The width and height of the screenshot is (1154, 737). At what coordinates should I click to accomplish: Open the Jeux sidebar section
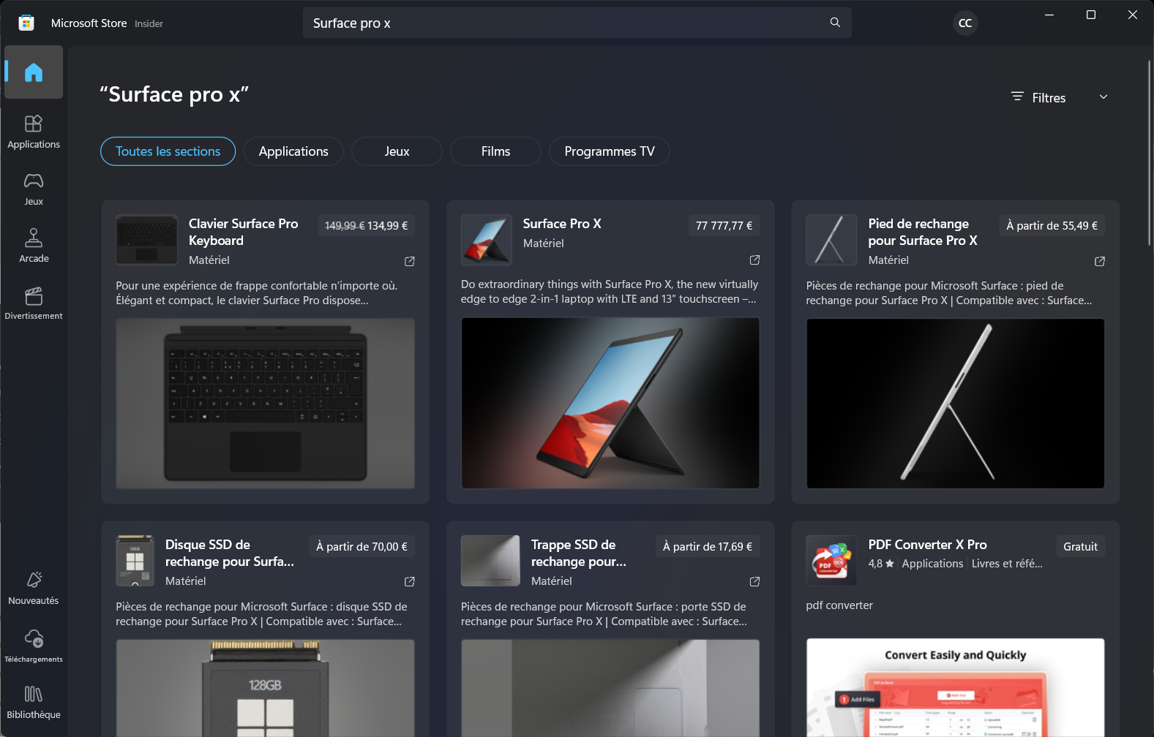pyautogui.click(x=34, y=189)
